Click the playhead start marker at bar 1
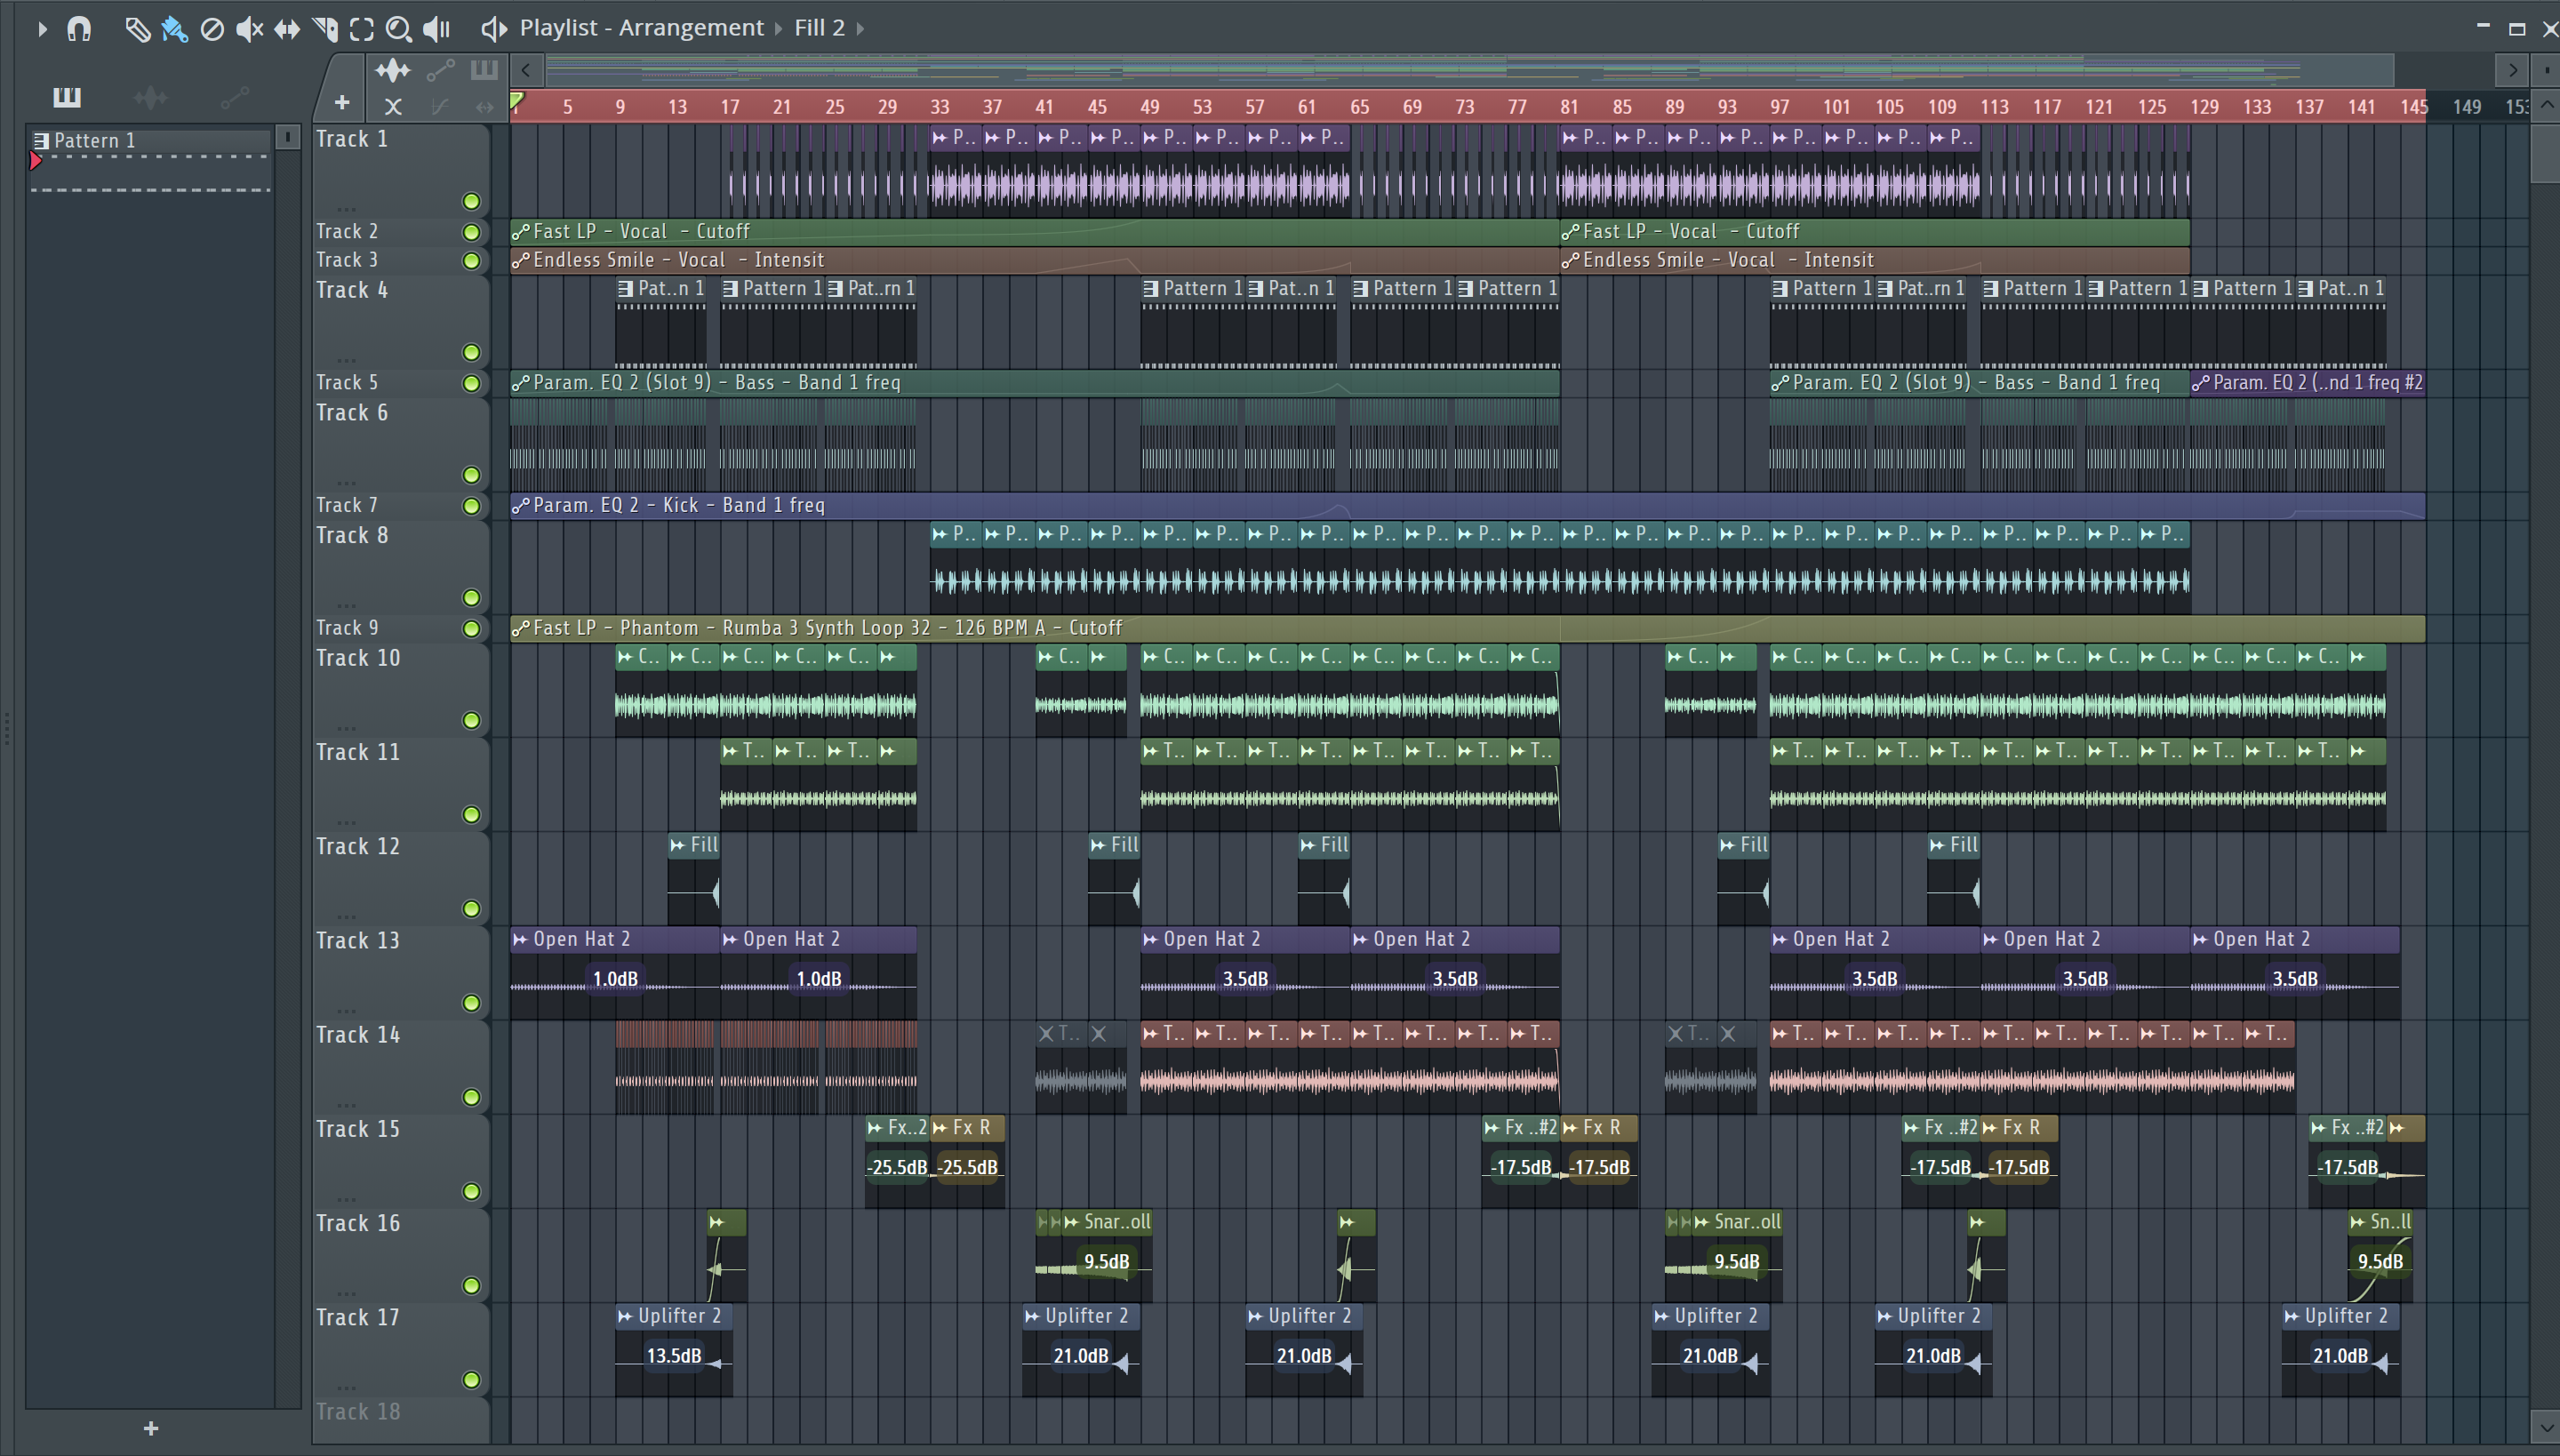2560x1456 pixels. tap(517, 101)
